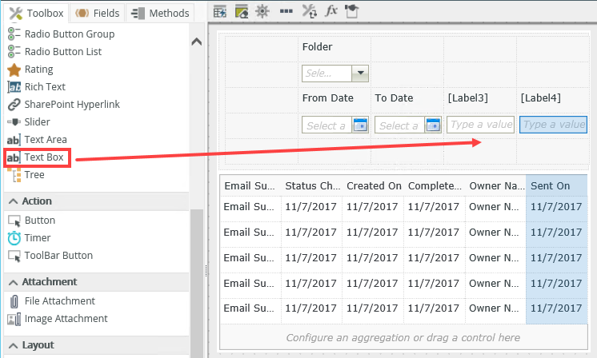Image resolution: width=597 pixels, height=358 pixels.
Task: Switch to the Fields tab
Action: tap(98, 14)
